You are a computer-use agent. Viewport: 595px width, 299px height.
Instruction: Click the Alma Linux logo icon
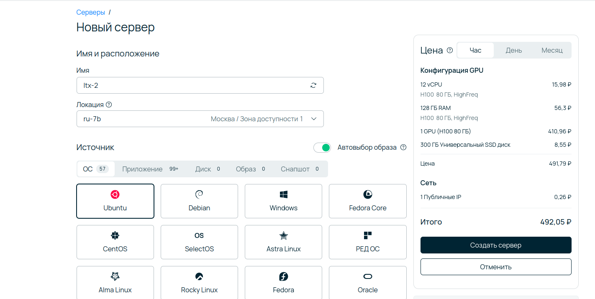click(x=115, y=276)
